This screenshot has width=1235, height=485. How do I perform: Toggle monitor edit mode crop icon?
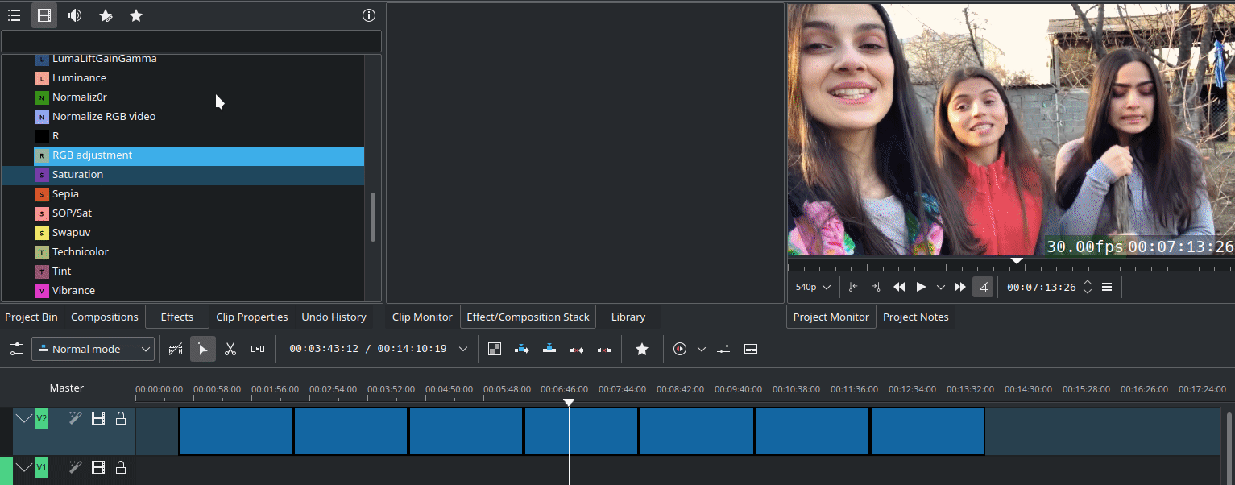click(983, 287)
